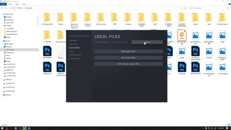The width and height of the screenshot is (231, 130).
Task: Select Rockstar Games folder
Action: coord(222,19)
